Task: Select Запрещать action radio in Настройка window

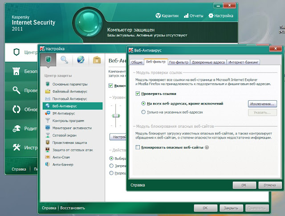Action: (111, 166)
